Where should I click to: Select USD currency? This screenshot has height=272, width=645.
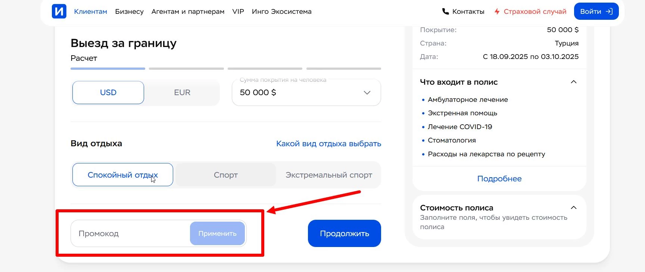click(x=107, y=92)
